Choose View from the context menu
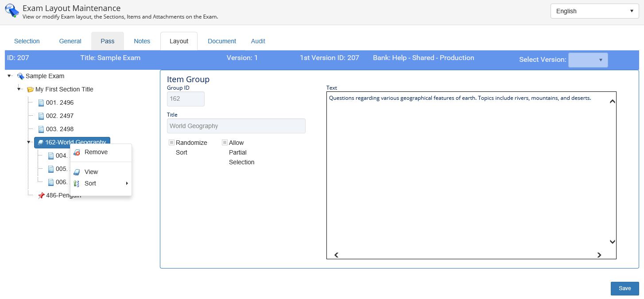Image resolution: width=644 pixels, height=299 pixels. pos(91,172)
